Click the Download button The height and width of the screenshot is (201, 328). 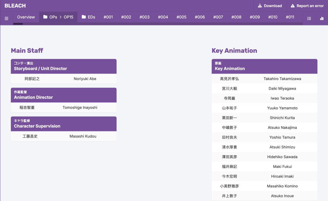click(270, 6)
